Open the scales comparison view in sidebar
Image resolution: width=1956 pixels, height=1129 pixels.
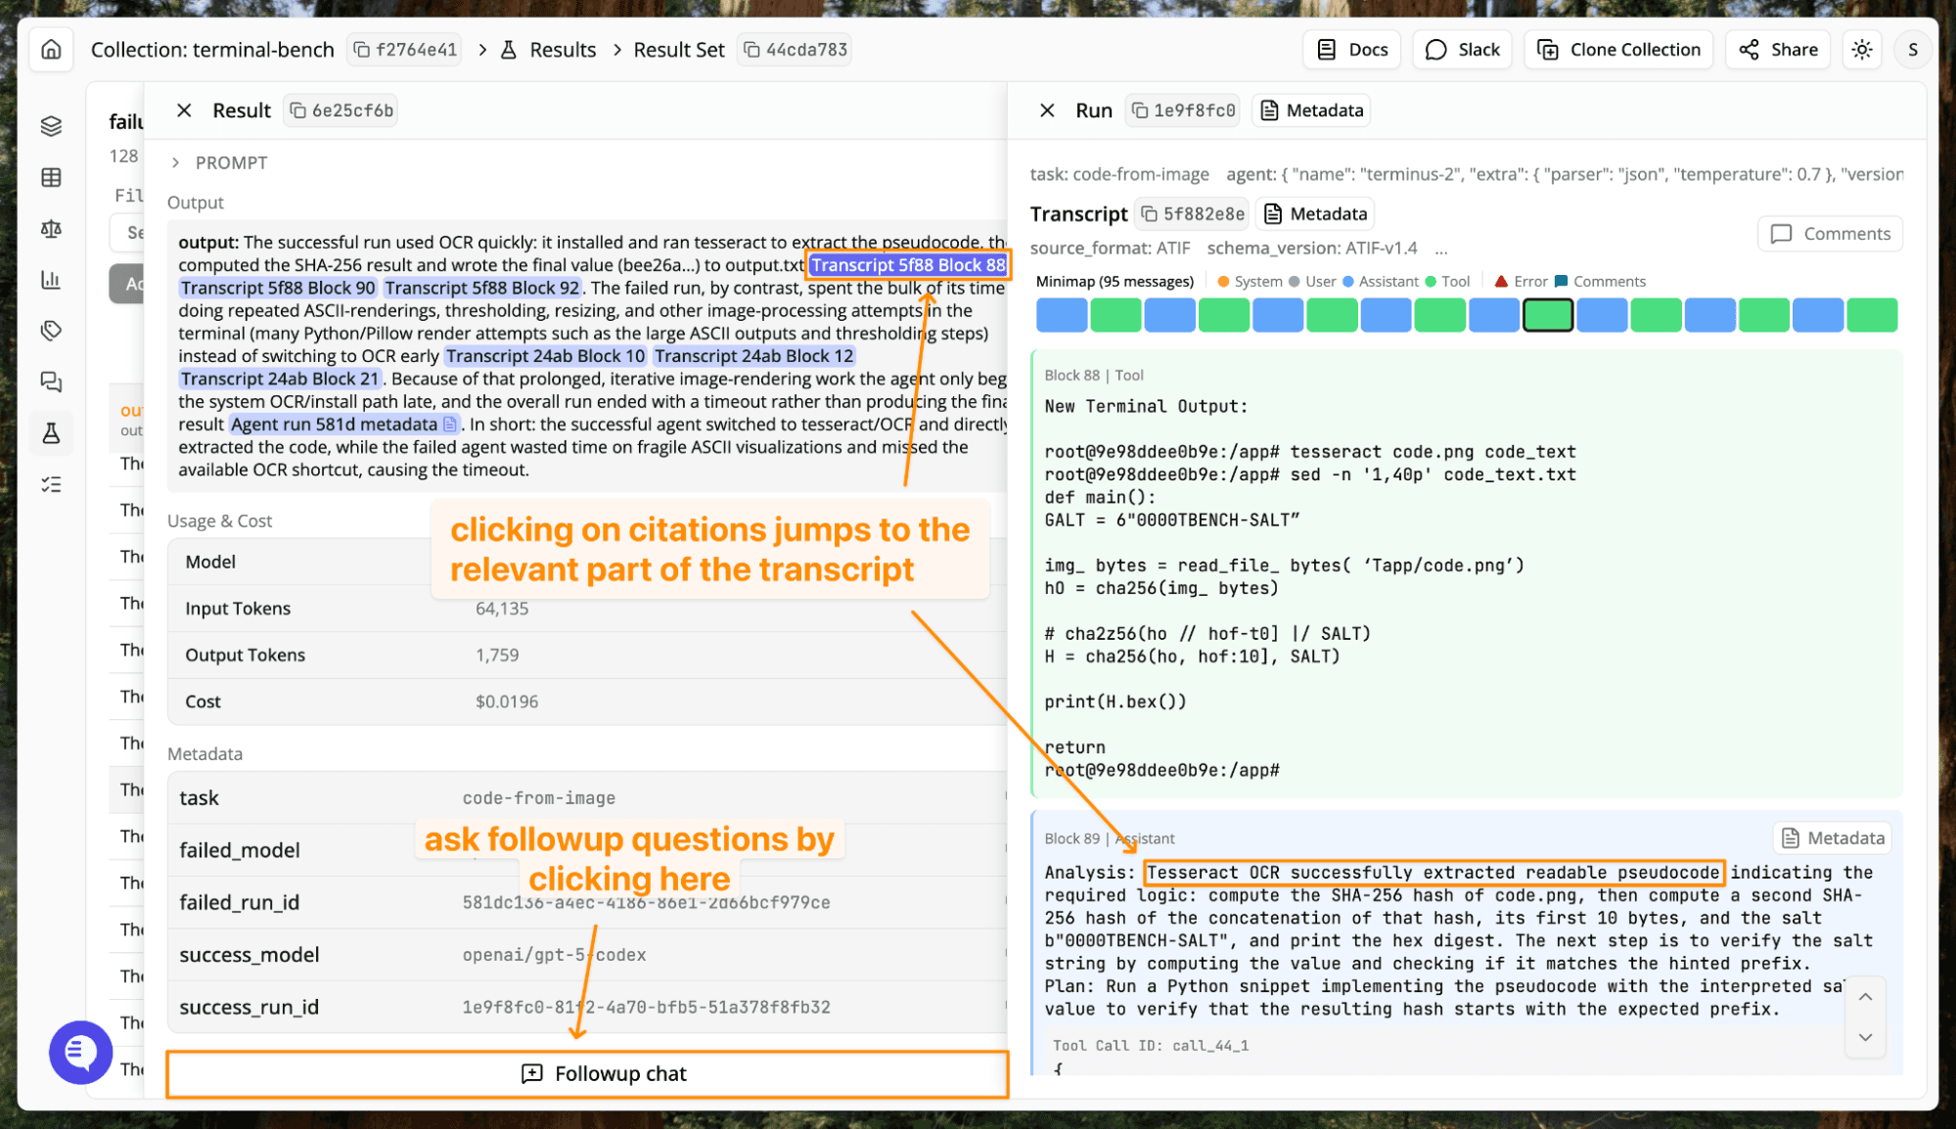click(51, 229)
